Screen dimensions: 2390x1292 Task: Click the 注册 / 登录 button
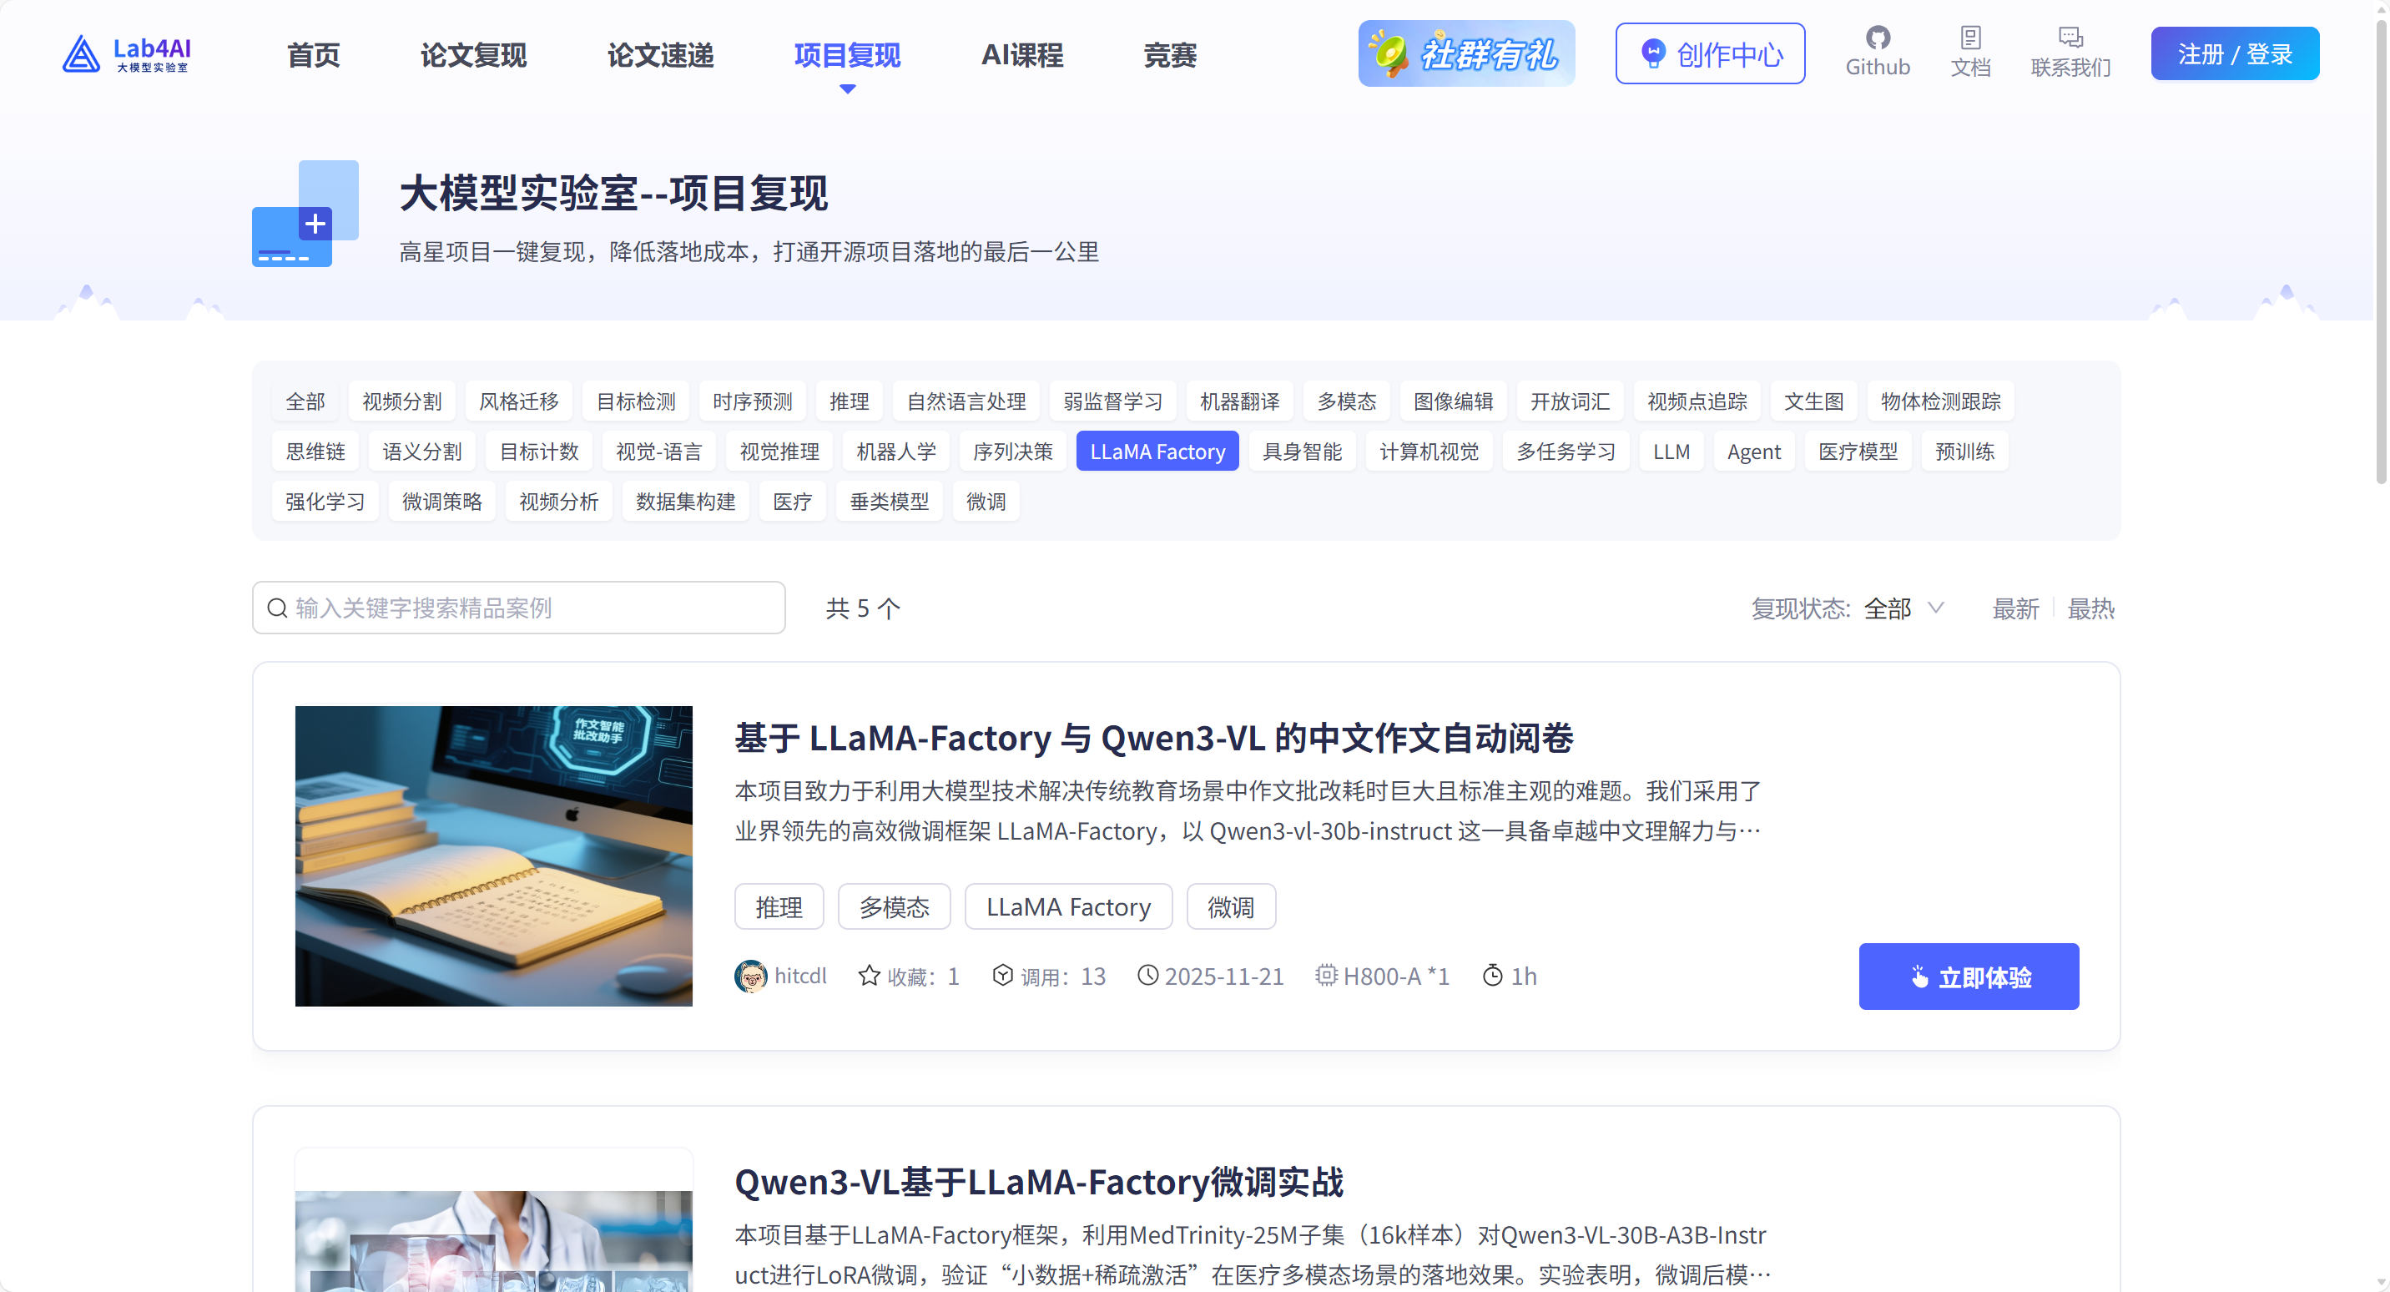[x=2235, y=53]
